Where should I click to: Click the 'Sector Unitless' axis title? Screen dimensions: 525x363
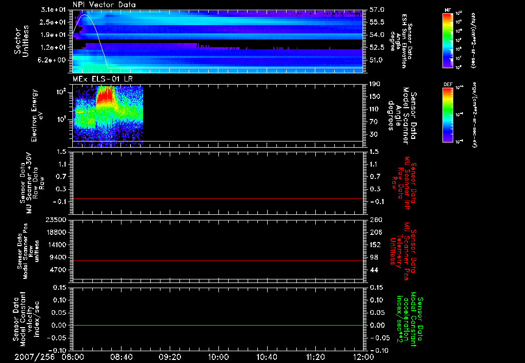22,41
